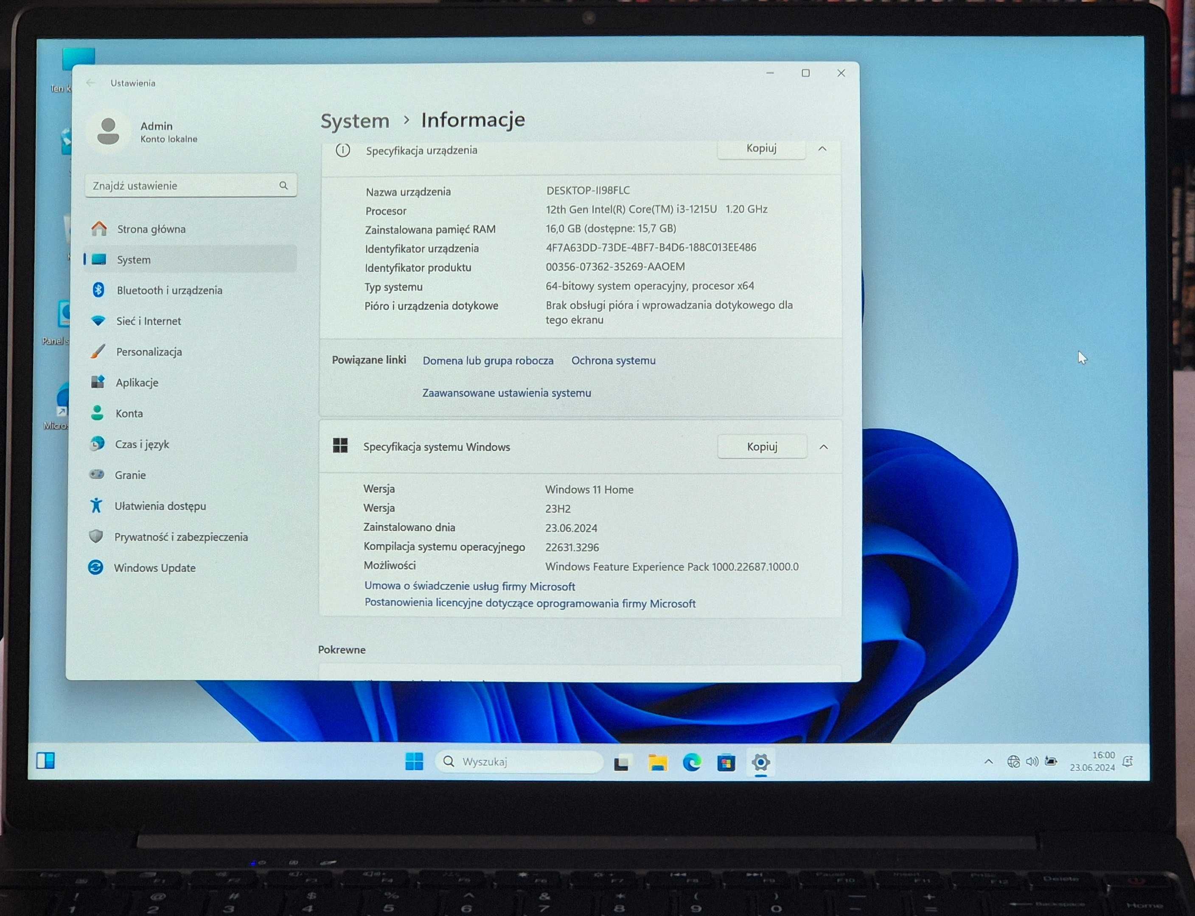Click the Prywatność i zabezpieczenia shield icon
The width and height of the screenshot is (1195, 916).
pyautogui.click(x=96, y=536)
